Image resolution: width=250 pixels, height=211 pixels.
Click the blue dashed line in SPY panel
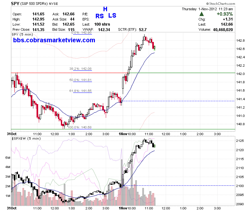point(178,101)
